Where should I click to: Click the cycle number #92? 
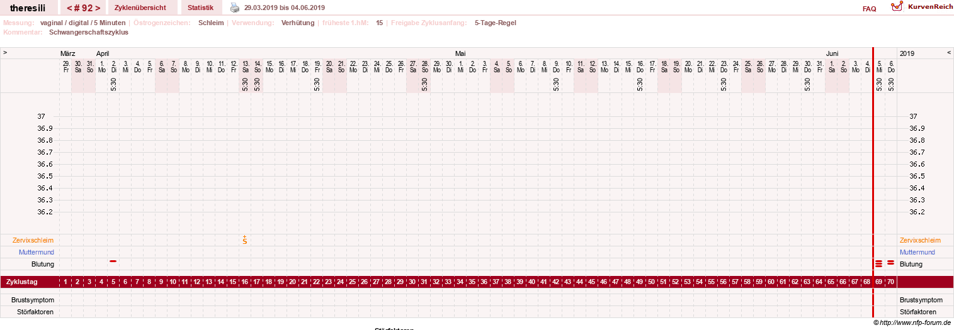(83, 8)
